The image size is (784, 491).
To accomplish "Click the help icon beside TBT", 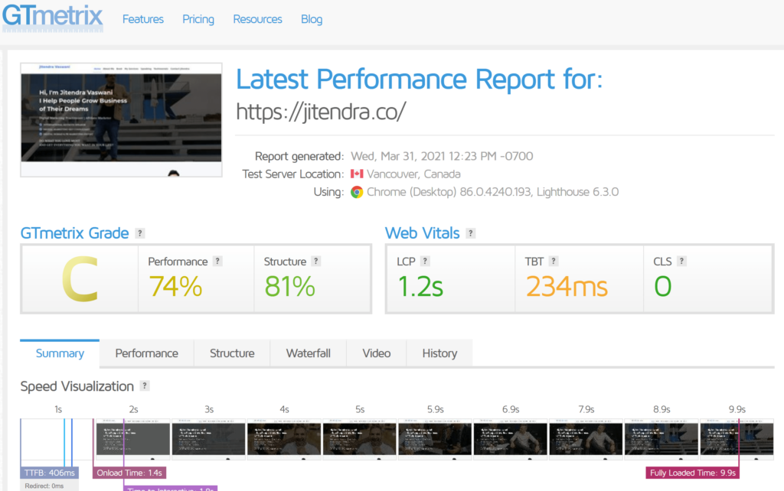I will pos(554,262).
